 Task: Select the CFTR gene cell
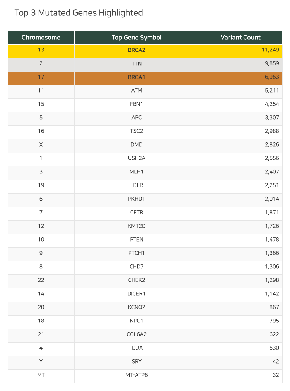click(x=136, y=214)
